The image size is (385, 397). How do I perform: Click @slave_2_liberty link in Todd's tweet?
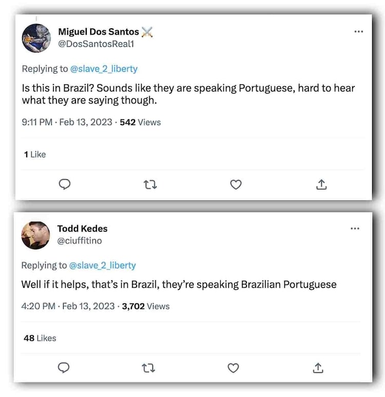tap(102, 265)
